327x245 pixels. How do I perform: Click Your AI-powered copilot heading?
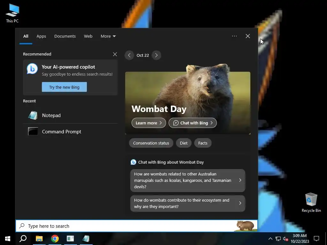coord(68,67)
